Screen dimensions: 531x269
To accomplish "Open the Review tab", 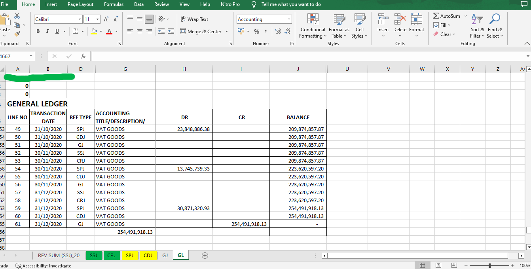I will (x=161, y=4).
